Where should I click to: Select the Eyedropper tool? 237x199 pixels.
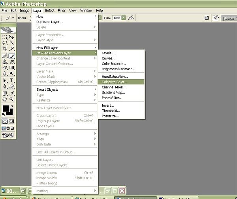coord(11,94)
